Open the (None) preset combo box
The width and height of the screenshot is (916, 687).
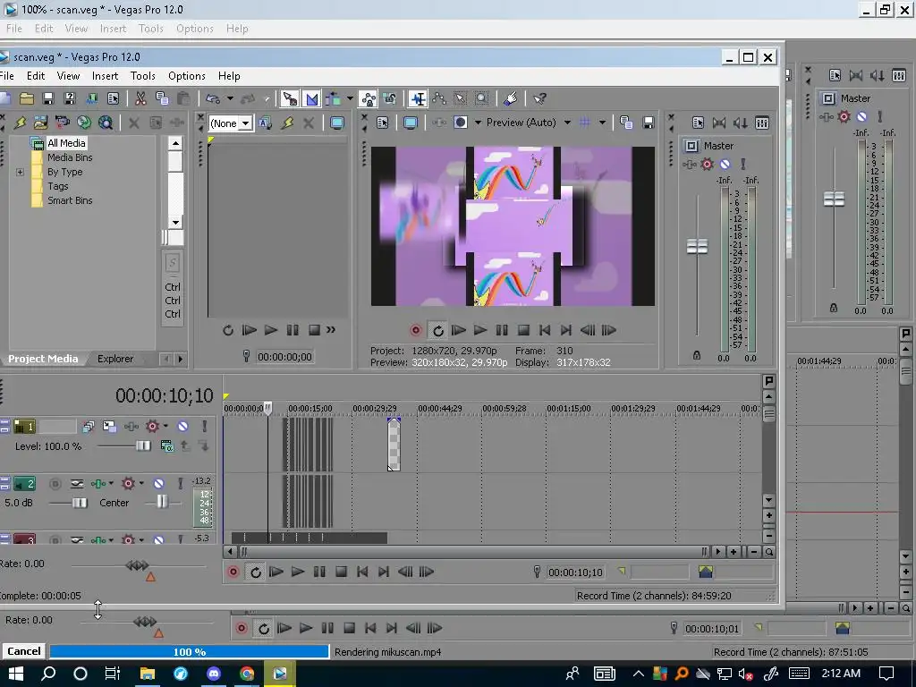coord(231,123)
